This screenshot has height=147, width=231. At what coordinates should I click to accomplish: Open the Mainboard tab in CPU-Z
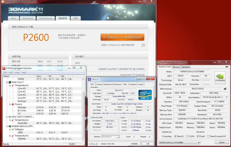pyautogui.click(x=108, y=84)
